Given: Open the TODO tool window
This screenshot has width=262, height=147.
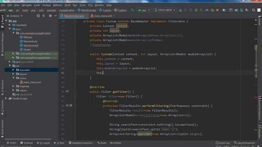Looking at the screenshot, I should (11, 143).
